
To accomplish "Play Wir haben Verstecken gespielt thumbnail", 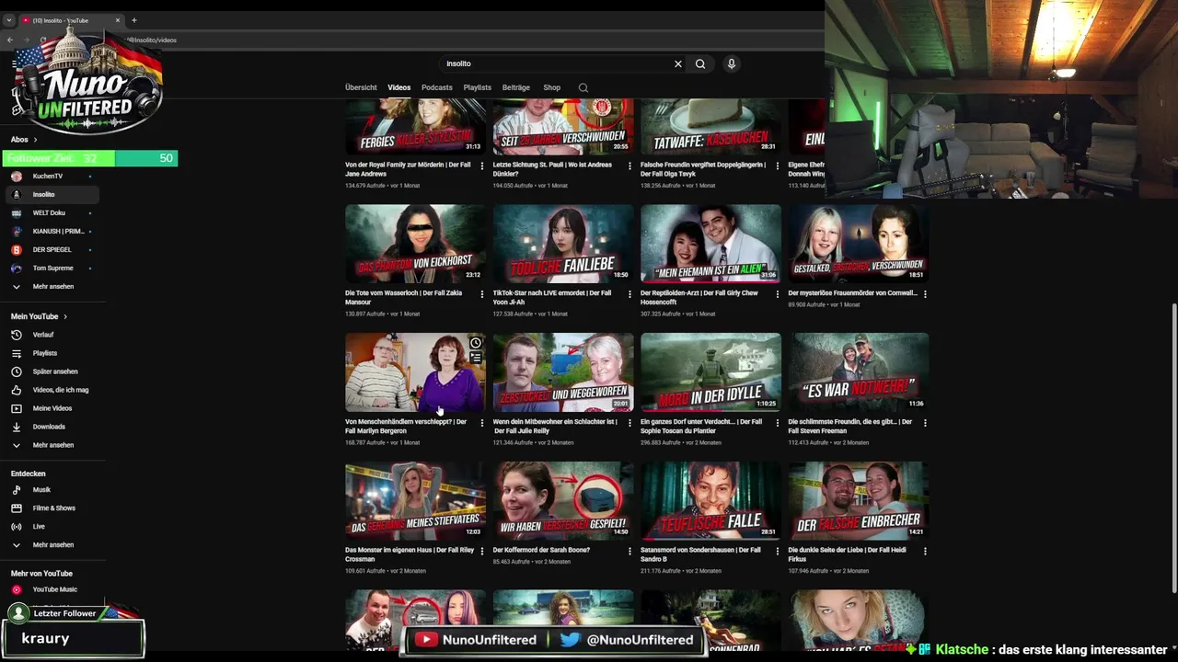I will [x=563, y=501].
